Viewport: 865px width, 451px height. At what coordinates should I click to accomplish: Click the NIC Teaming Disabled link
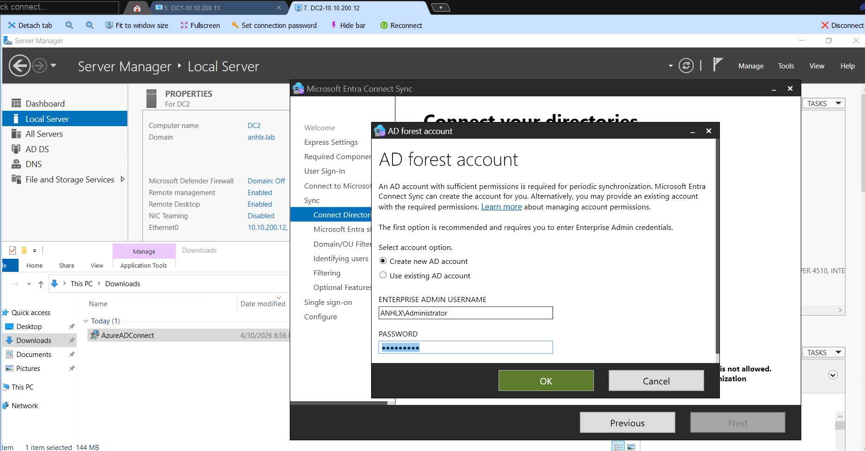point(260,216)
